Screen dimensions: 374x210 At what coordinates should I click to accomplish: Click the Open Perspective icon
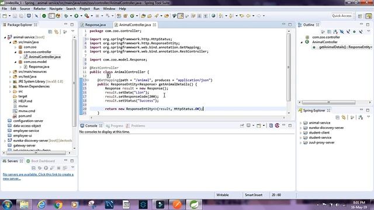pyautogui.click(x=360, y=16)
